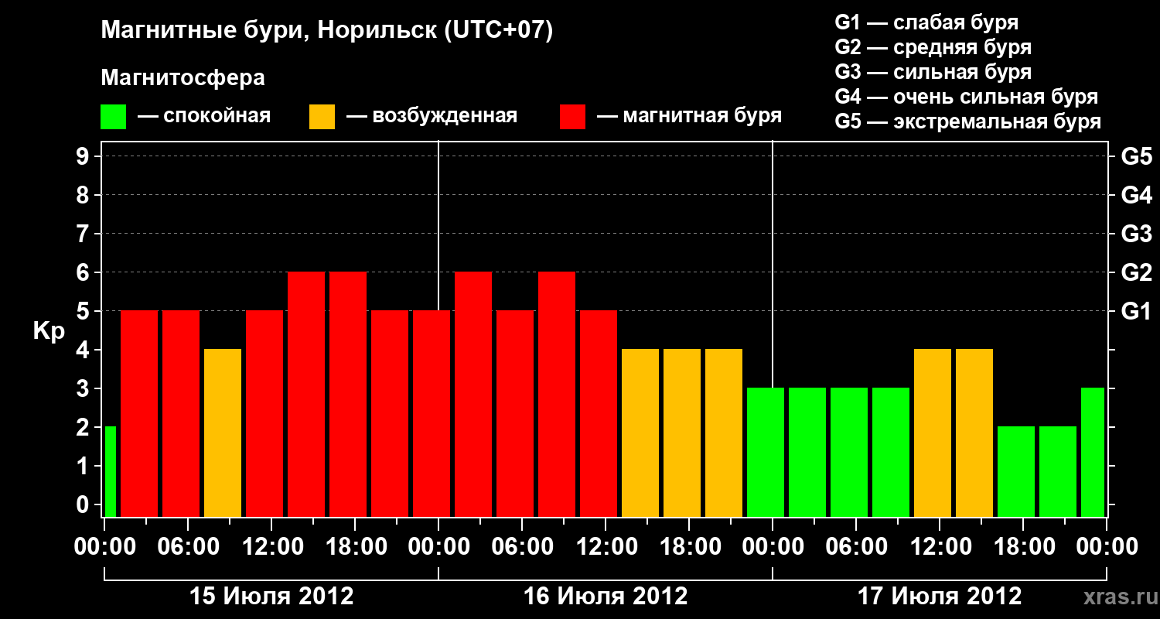Click the '06:00' tick label for 16 July
Image resolution: width=1160 pixels, height=619 pixels.
click(x=522, y=547)
